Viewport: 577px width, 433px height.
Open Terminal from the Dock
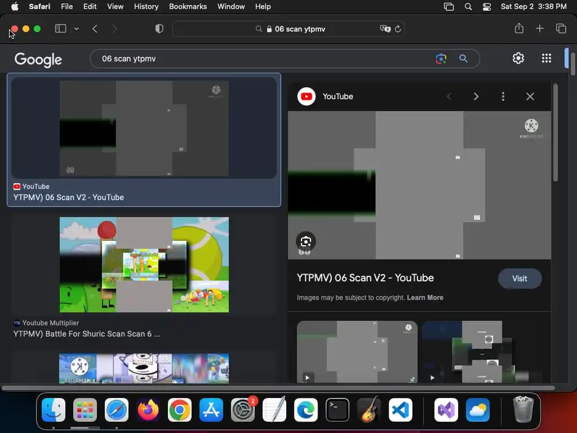point(338,410)
